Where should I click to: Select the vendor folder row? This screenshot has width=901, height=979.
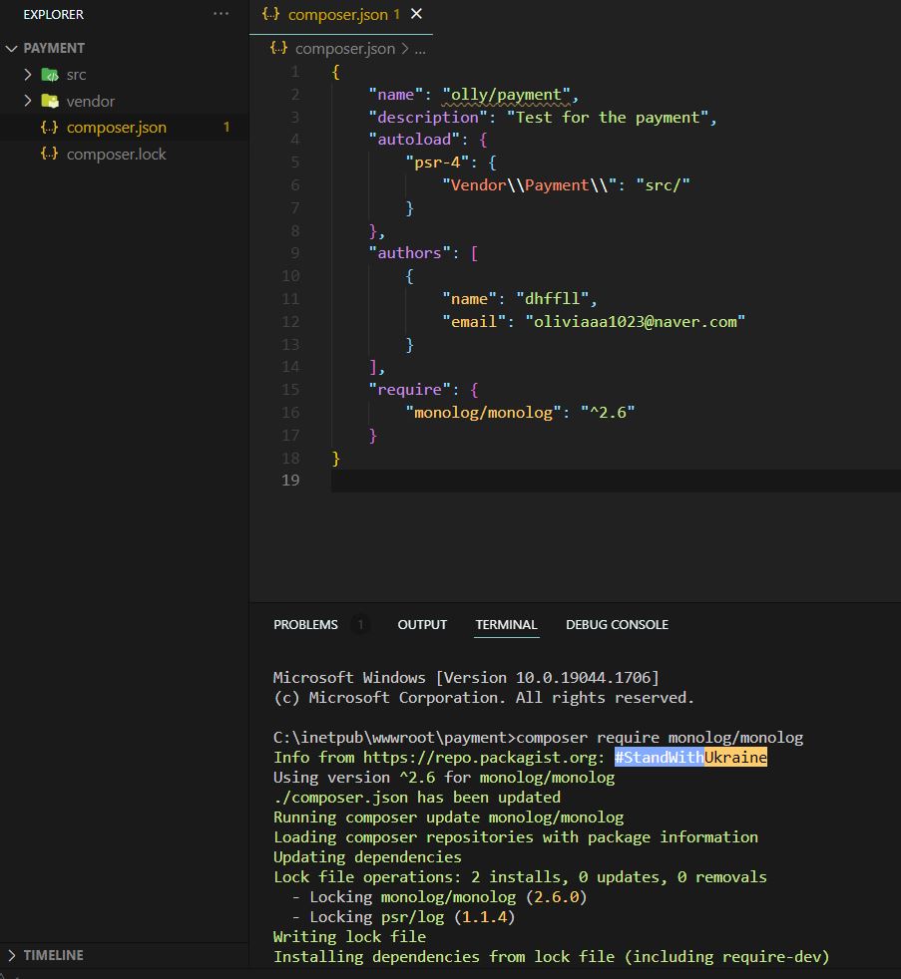click(125, 101)
